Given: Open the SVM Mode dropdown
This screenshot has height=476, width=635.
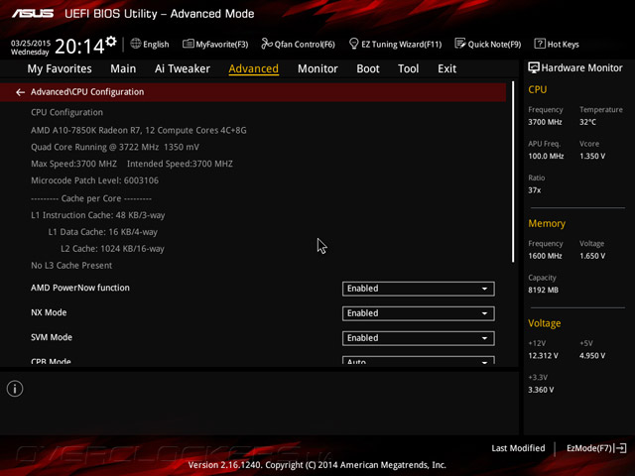Looking at the screenshot, I should pyautogui.click(x=419, y=338).
